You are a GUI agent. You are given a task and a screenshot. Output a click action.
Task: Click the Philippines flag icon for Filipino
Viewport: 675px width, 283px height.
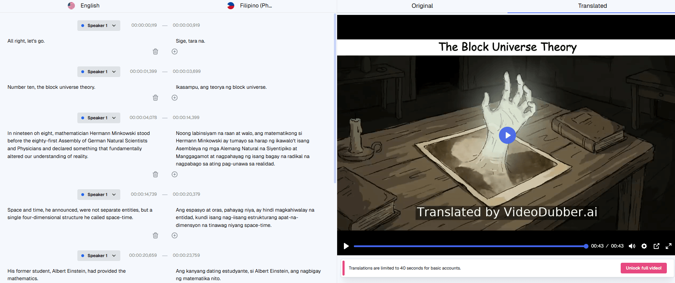click(231, 6)
